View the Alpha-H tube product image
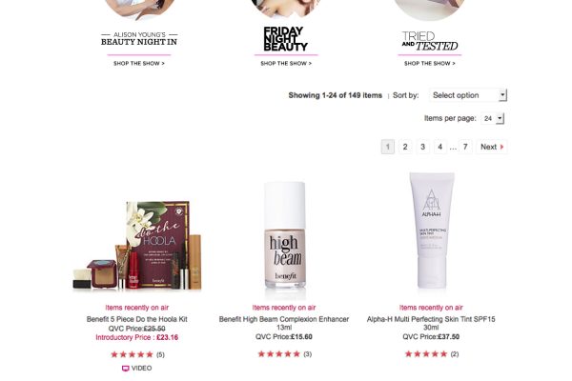The image size is (572, 381). 432,231
